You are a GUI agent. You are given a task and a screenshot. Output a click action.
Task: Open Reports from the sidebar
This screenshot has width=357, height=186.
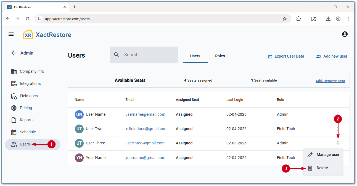(x=27, y=120)
